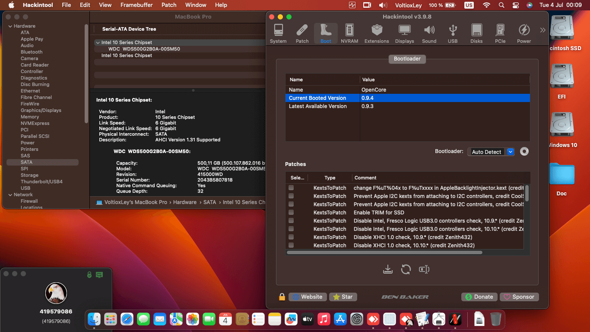This screenshot has height=332, width=590.
Task: Click the Website button
Action: pyautogui.click(x=308, y=297)
